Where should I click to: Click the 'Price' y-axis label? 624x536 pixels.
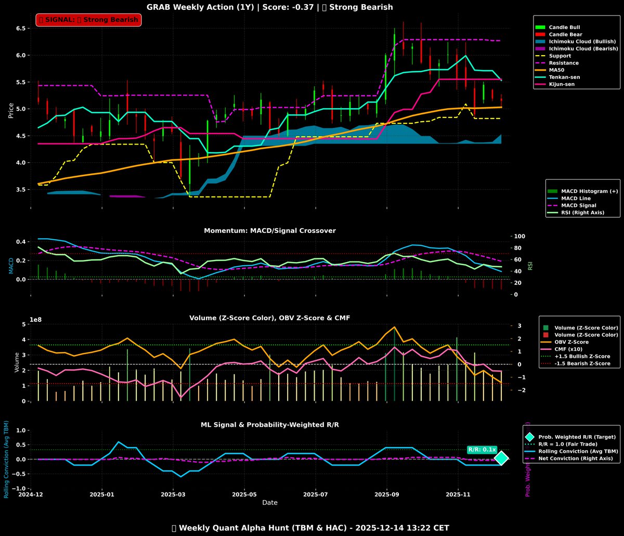click(11, 110)
